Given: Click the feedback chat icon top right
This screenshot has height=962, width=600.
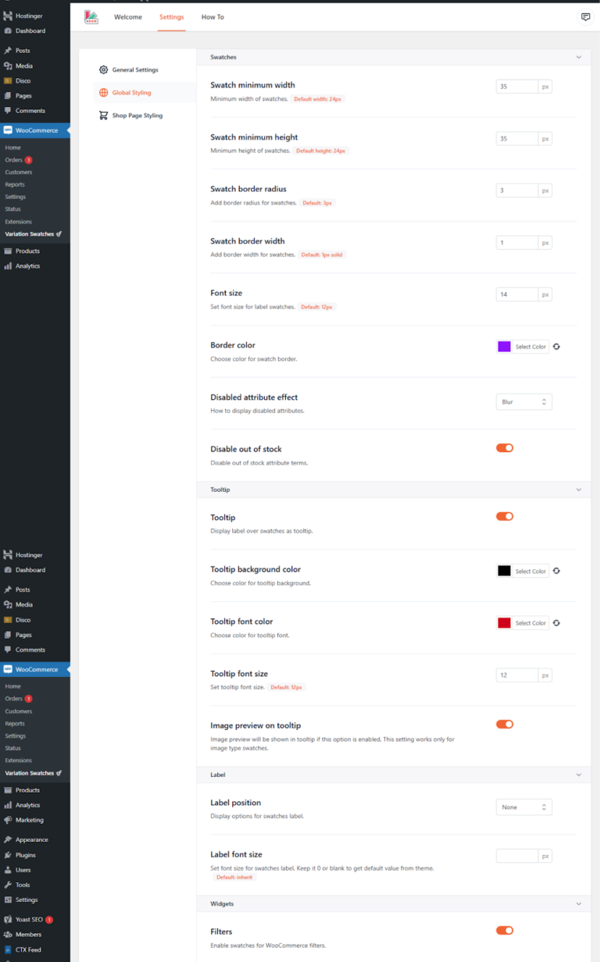Looking at the screenshot, I should [585, 16].
